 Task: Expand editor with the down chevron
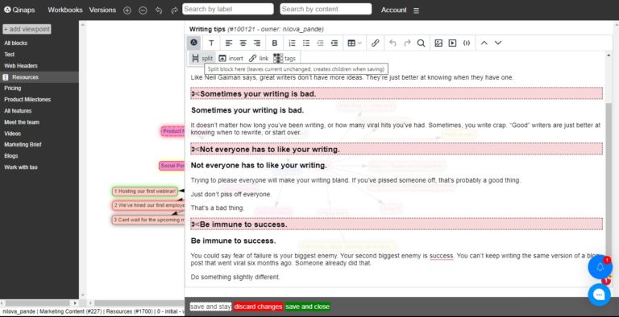pos(498,43)
